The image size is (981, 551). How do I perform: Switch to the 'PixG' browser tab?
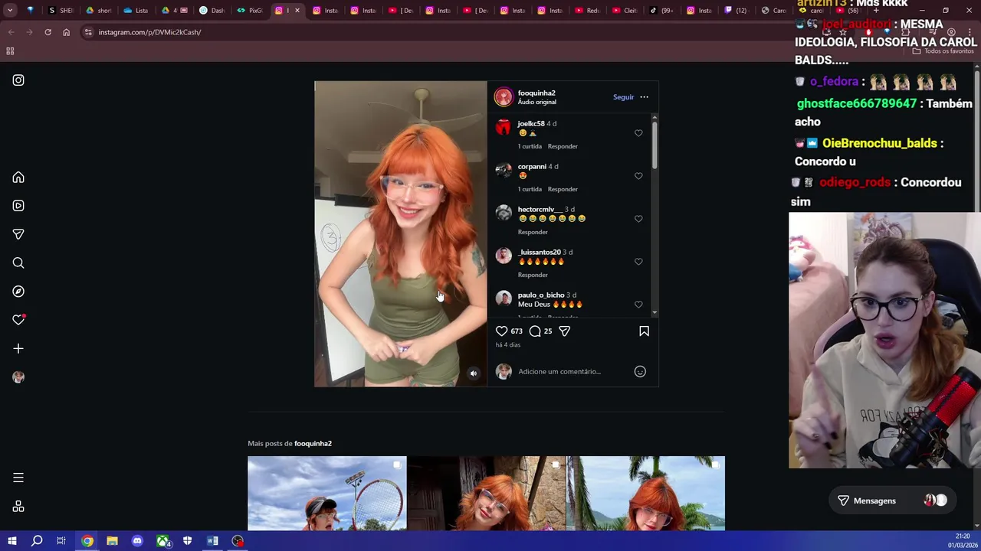(x=250, y=11)
